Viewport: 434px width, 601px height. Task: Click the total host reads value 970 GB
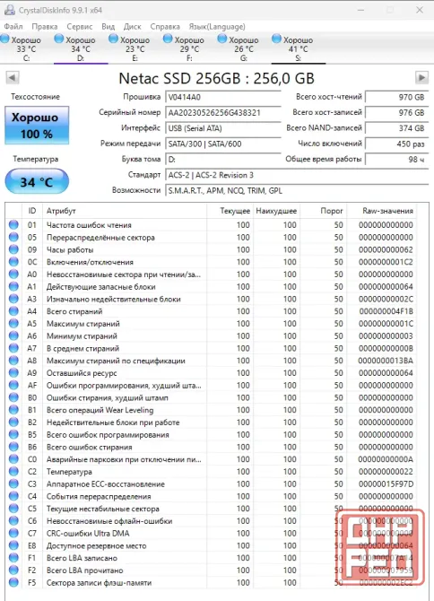[396, 97]
